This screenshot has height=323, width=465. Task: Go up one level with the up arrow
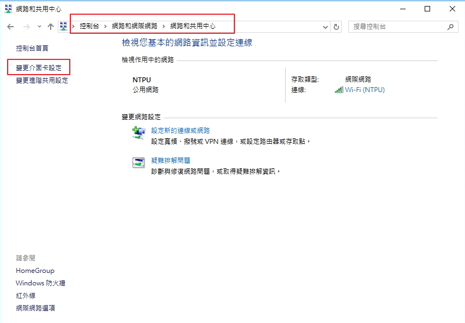coord(51,27)
